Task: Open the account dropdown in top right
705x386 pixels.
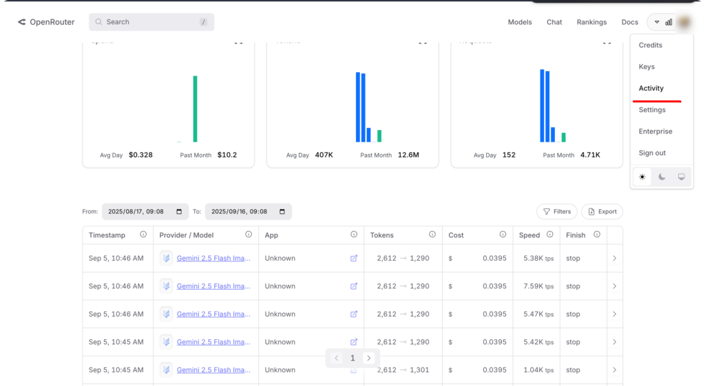Action: (669, 22)
